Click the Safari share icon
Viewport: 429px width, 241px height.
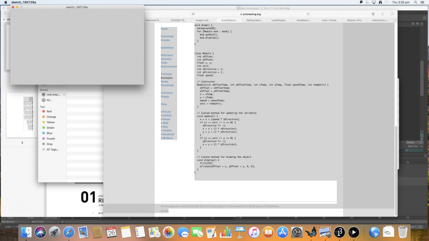point(382,14)
